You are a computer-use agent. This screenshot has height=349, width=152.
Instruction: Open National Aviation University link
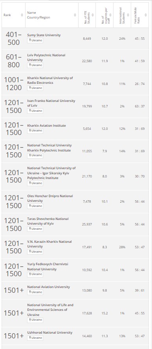pos(48,287)
